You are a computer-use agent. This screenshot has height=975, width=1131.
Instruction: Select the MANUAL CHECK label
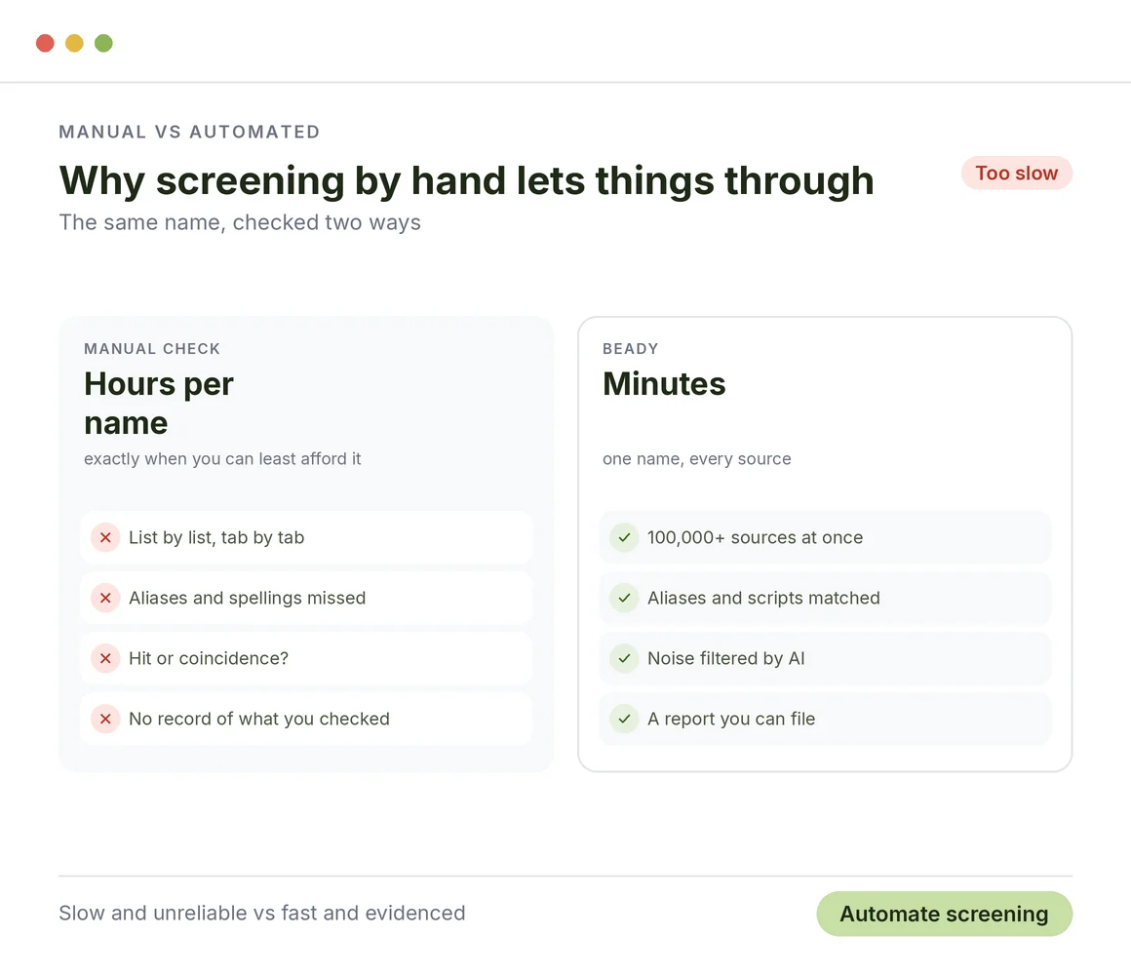152,349
